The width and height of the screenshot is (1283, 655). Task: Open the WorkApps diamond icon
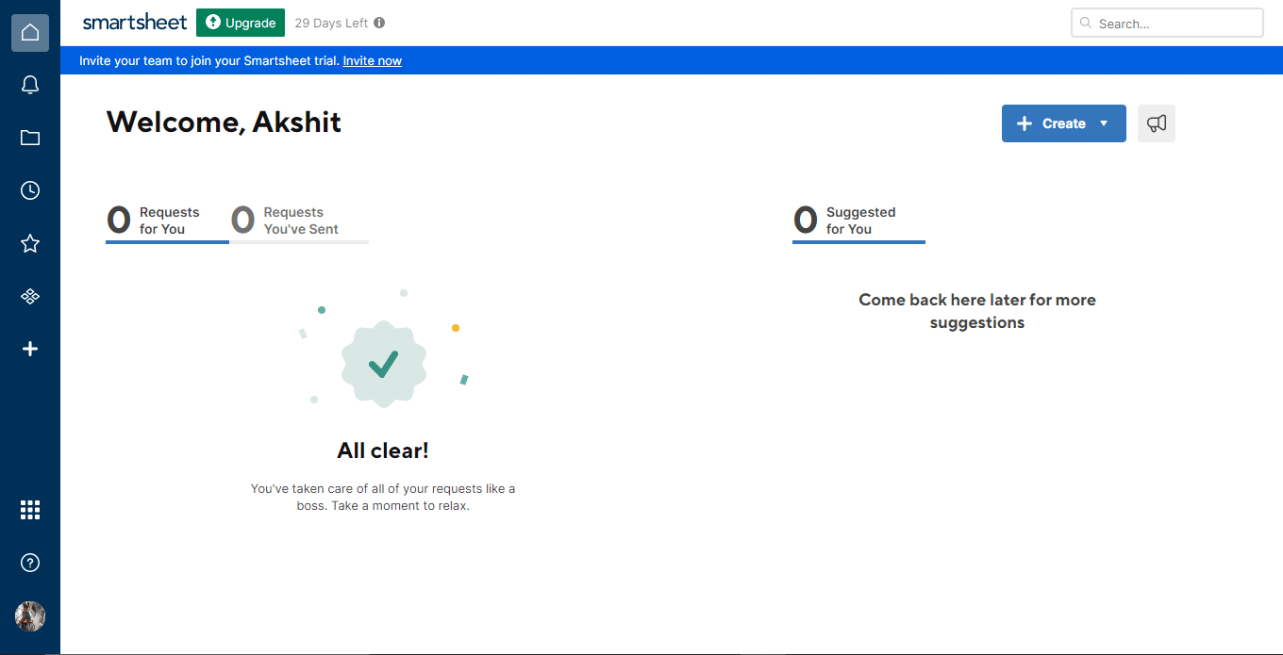30,297
